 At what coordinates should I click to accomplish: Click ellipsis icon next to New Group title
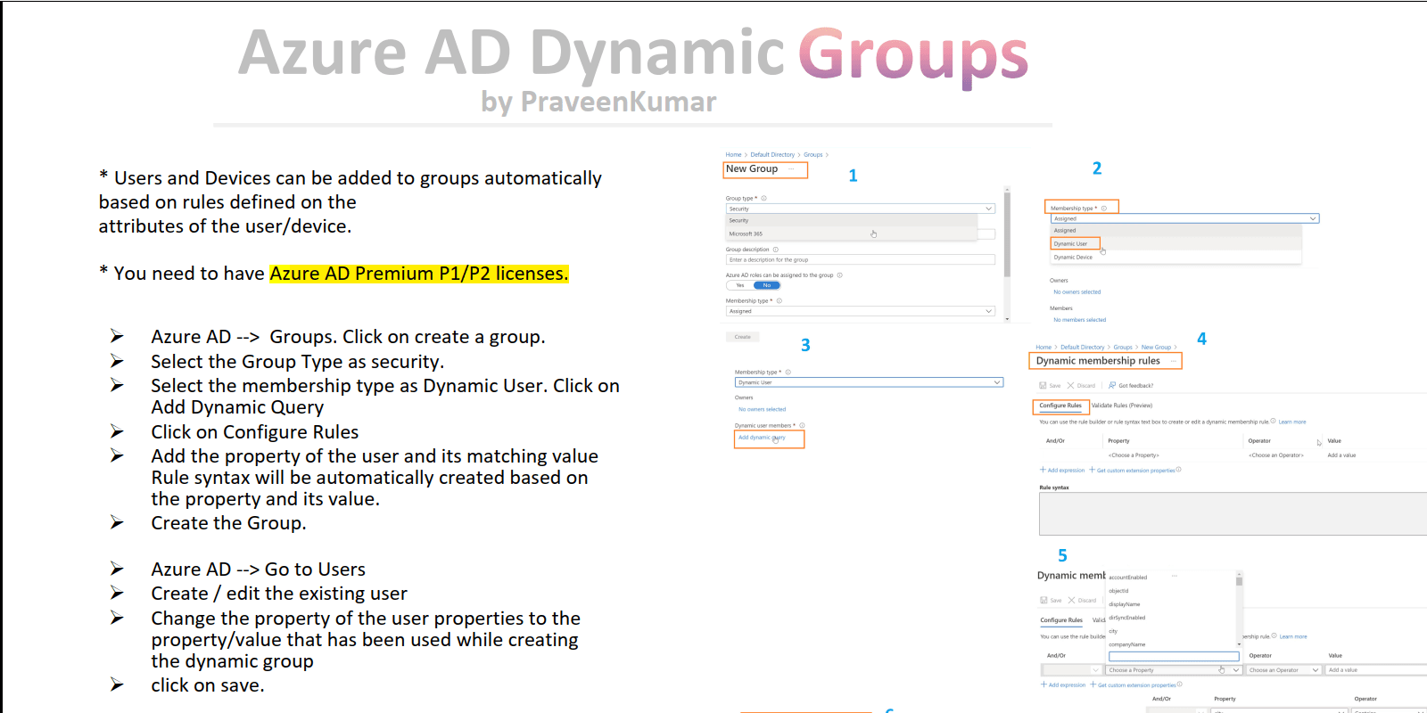(x=790, y=169)
